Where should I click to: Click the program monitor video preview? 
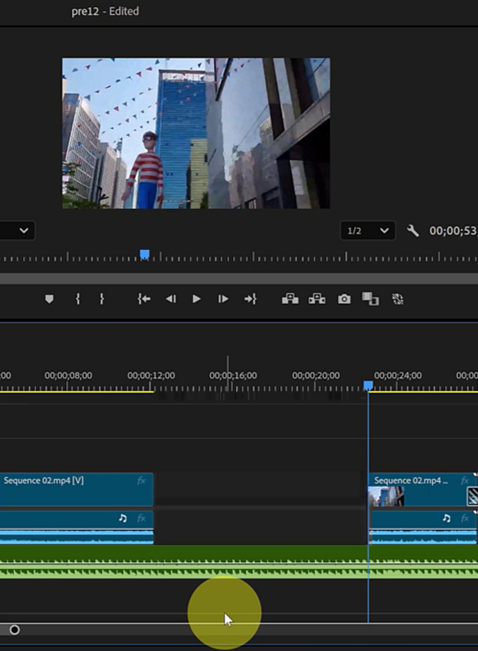point(196,133)
